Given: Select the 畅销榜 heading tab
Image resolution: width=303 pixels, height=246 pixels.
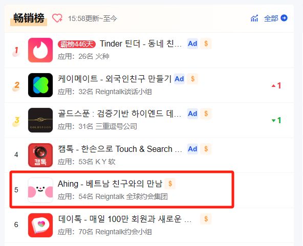Looking at the screenshot, I should (29, 19).
